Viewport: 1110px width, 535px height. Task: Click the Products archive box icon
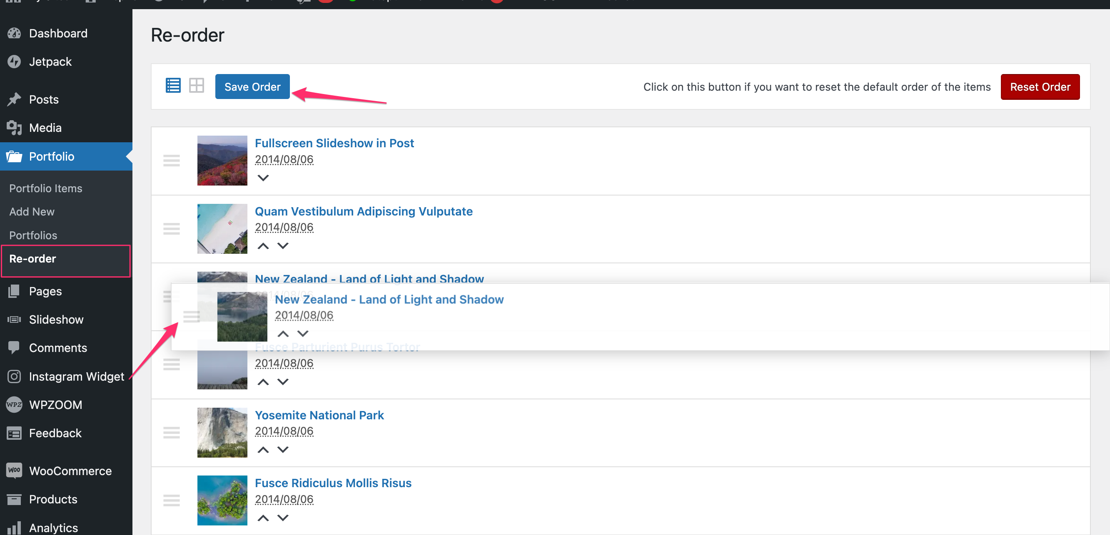14,499
